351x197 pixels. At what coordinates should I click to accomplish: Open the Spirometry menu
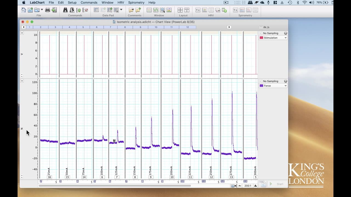click(136, 2)
